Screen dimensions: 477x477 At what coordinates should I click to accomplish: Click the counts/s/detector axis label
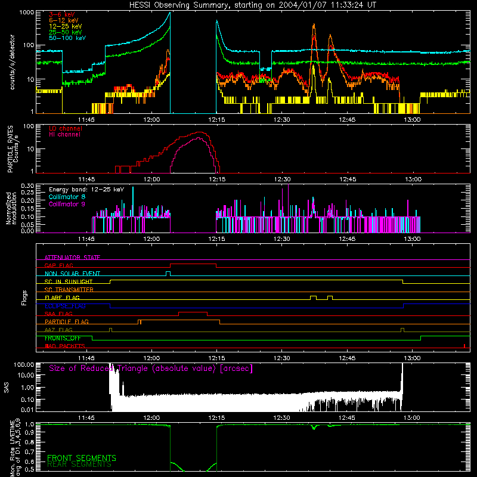pos(12,62)
